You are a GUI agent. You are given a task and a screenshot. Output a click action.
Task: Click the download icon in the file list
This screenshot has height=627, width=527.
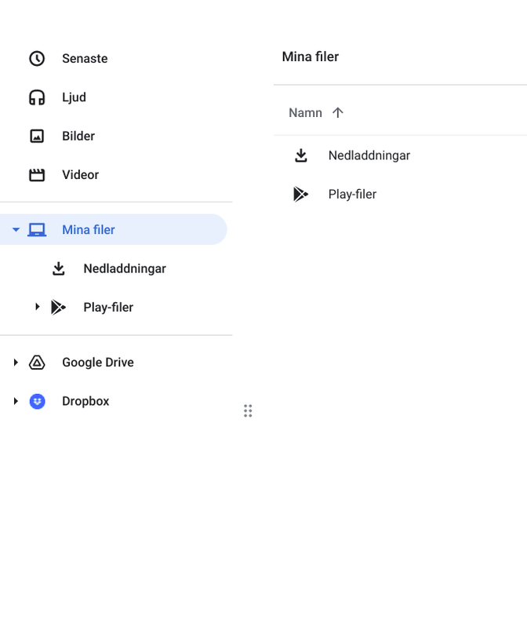coord(301,155)
